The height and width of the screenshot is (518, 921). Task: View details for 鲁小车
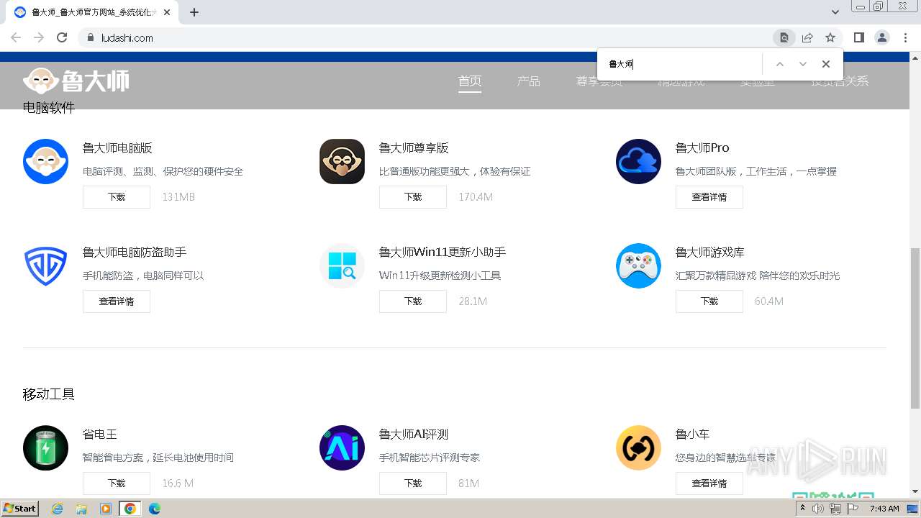(x=709, y=483)
